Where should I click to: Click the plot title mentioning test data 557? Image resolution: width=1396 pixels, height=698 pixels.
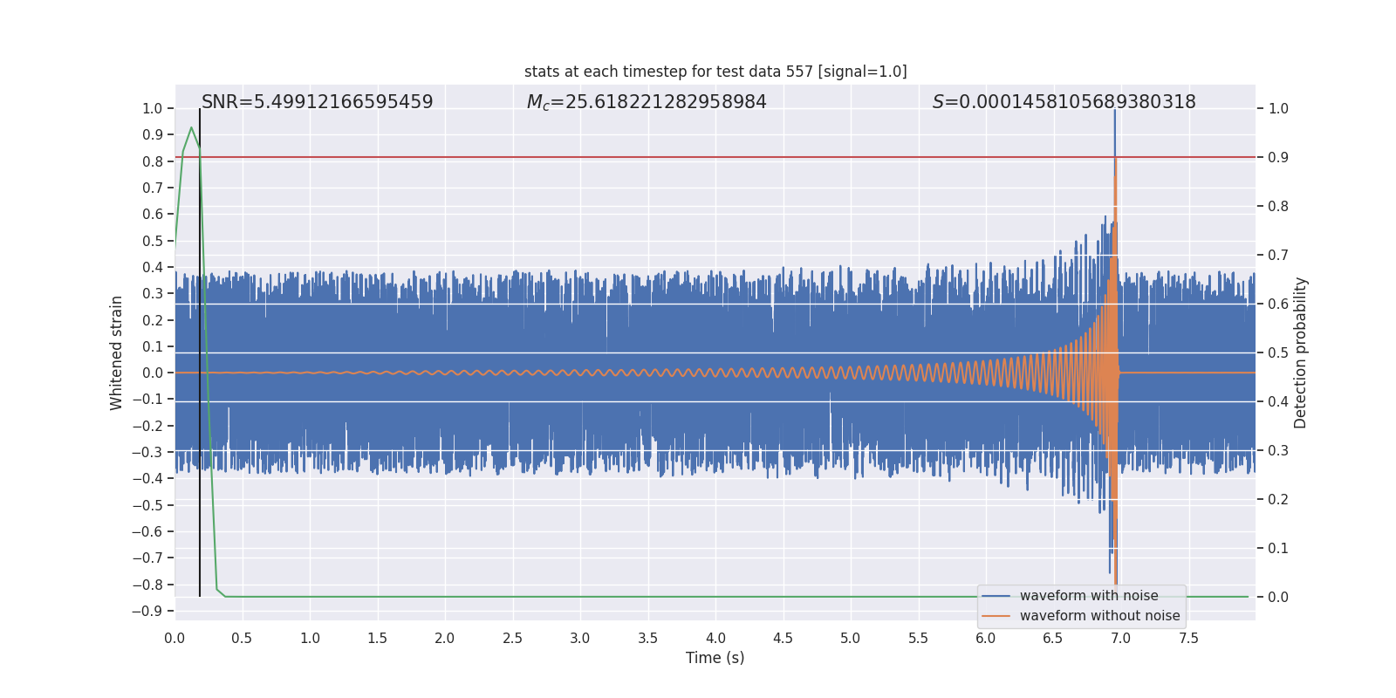pyautogui.click(x=715, y=72)
